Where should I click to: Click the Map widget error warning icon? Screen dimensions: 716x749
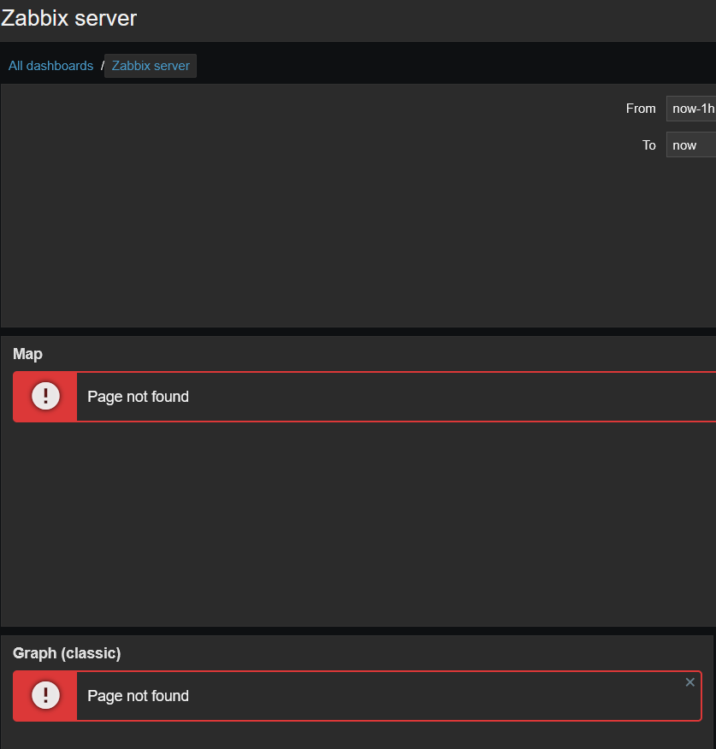point(46,396)
